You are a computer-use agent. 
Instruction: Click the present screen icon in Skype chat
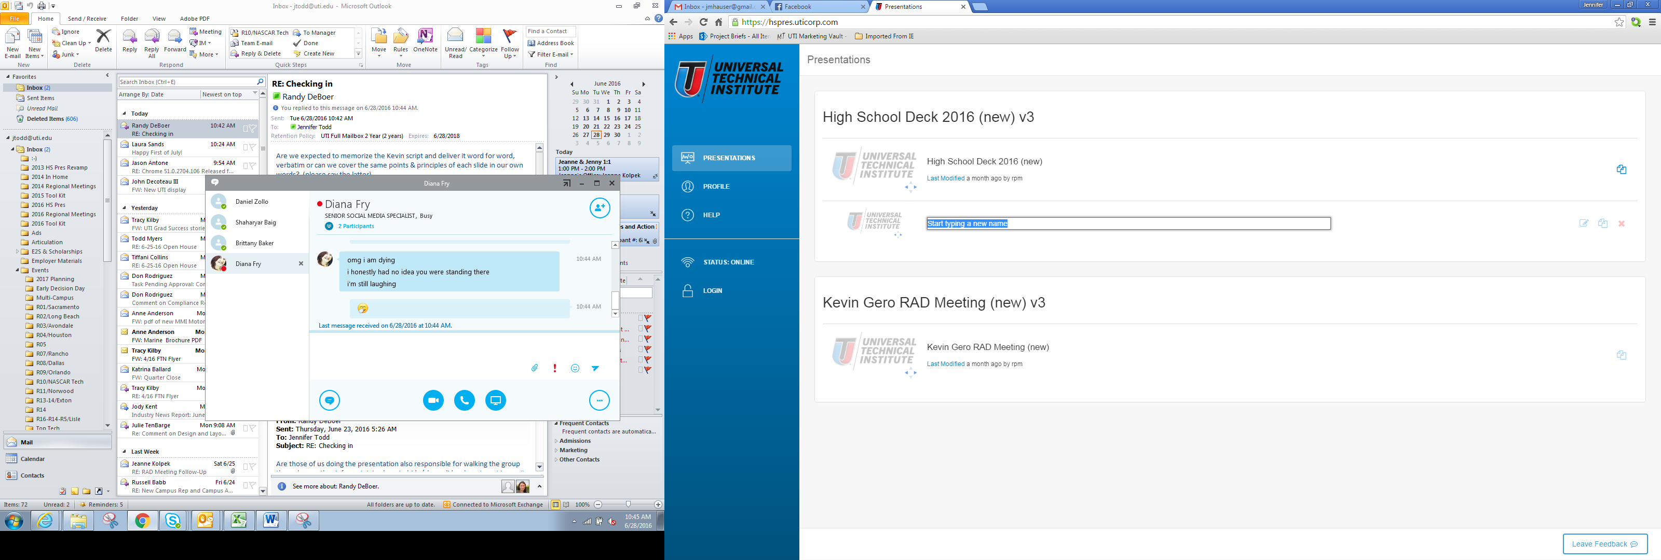(x=495, y=400)
